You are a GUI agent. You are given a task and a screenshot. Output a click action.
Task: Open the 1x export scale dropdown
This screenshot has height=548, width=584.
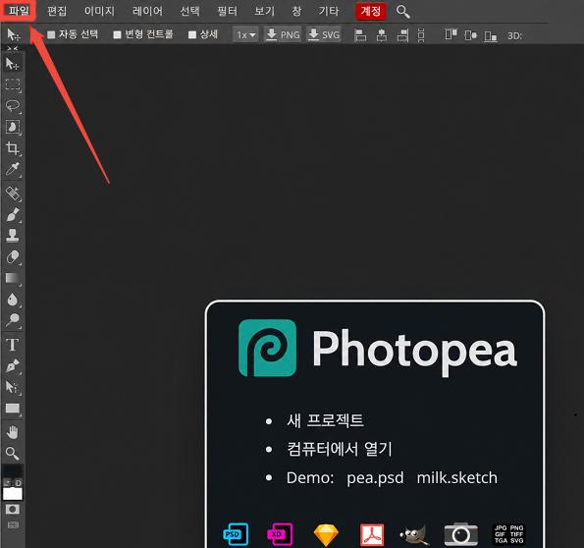(245, 35)
